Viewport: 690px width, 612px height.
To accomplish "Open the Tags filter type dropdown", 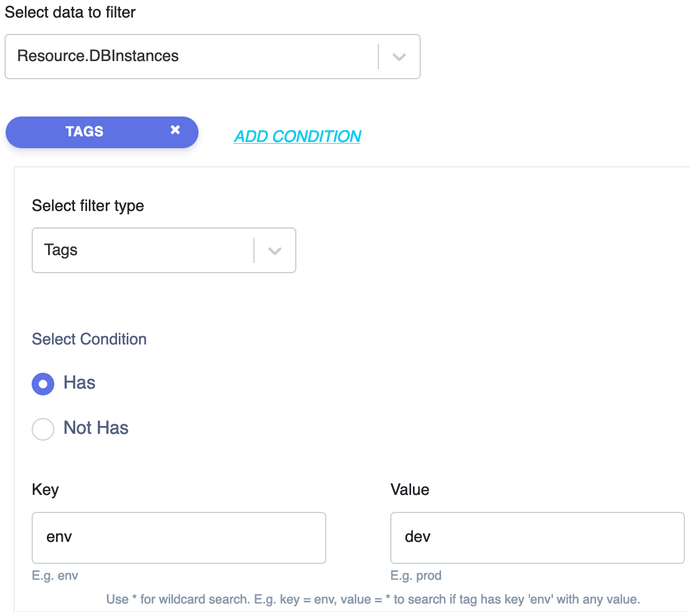I will click(164, 251).
